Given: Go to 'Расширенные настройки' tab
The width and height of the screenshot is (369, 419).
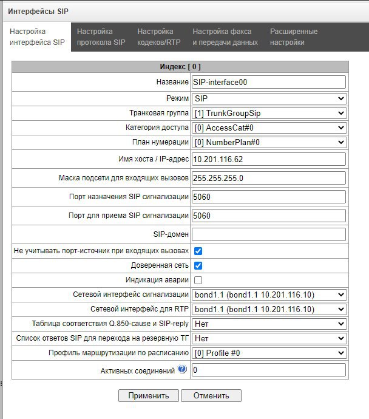Looking at the screenshot, I should tap(294, 37).
